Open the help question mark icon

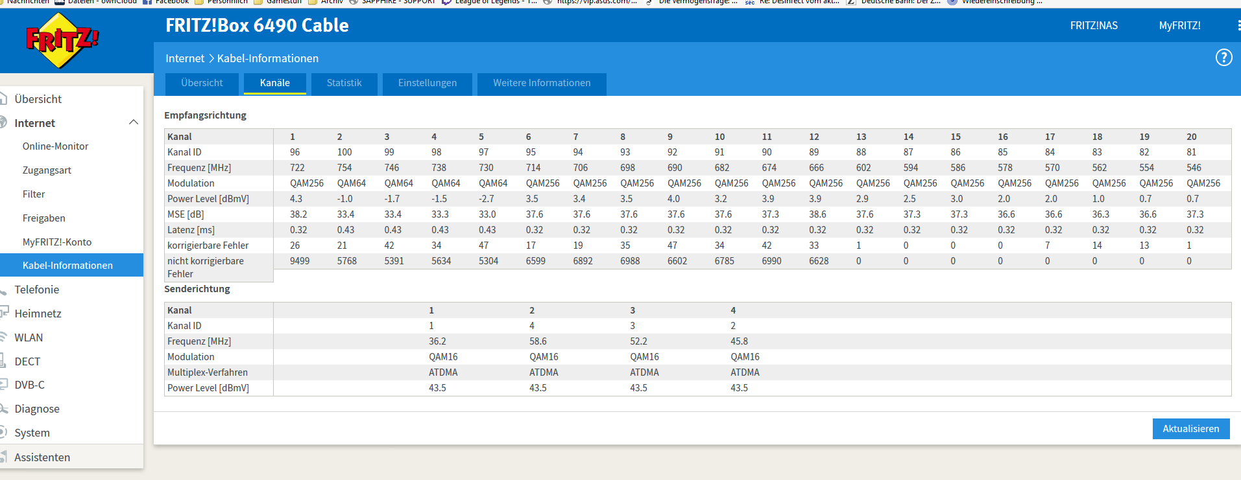pos(1223,58)
